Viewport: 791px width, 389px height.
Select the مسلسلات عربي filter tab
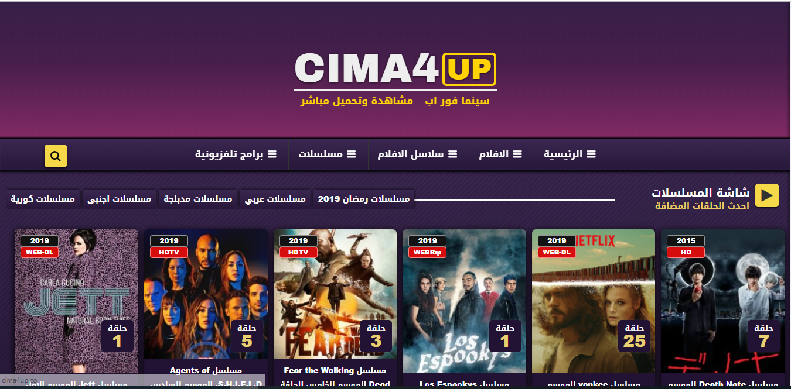pyautogui.click(x=275, y=199)
